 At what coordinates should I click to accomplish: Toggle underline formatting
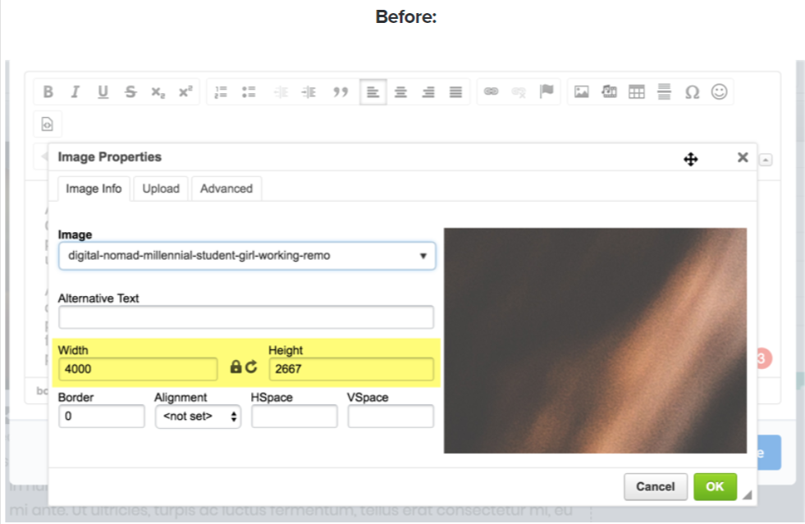(x=103, y=92)
